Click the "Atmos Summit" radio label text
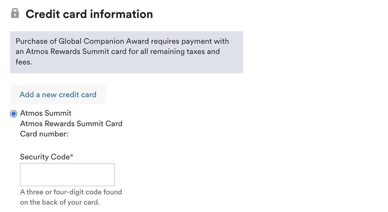 click(x=46, y=113)
